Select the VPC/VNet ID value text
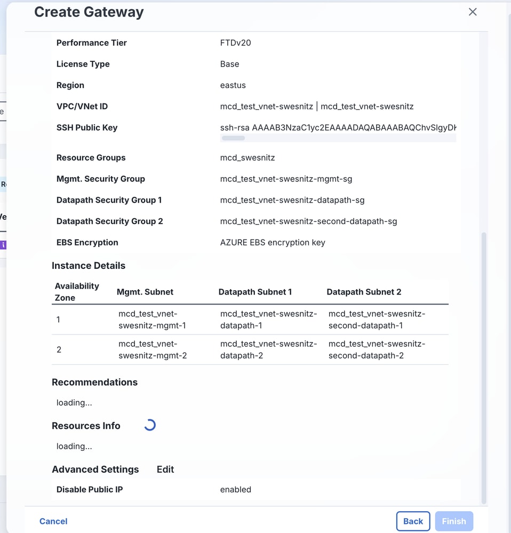Viewport: 511px width, 533px height. (x=317, y=106)
